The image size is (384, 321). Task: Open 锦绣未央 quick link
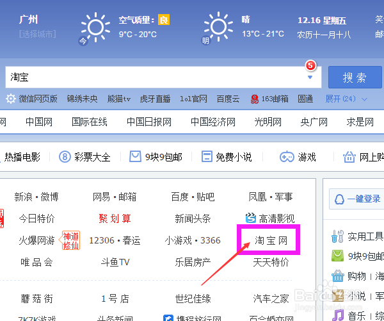pyautogui.click(x=82, y=99)
